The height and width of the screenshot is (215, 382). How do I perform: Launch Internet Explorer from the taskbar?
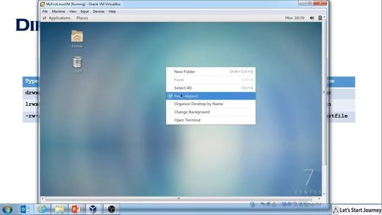click(42, 210)
